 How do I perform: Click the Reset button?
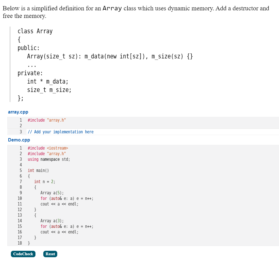[50, 254]
